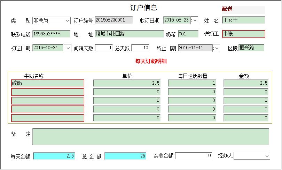Screen dimensions: 282x170
Task: Click the cyan 总金额 total amount field
Action: click(x=126, y=156)
